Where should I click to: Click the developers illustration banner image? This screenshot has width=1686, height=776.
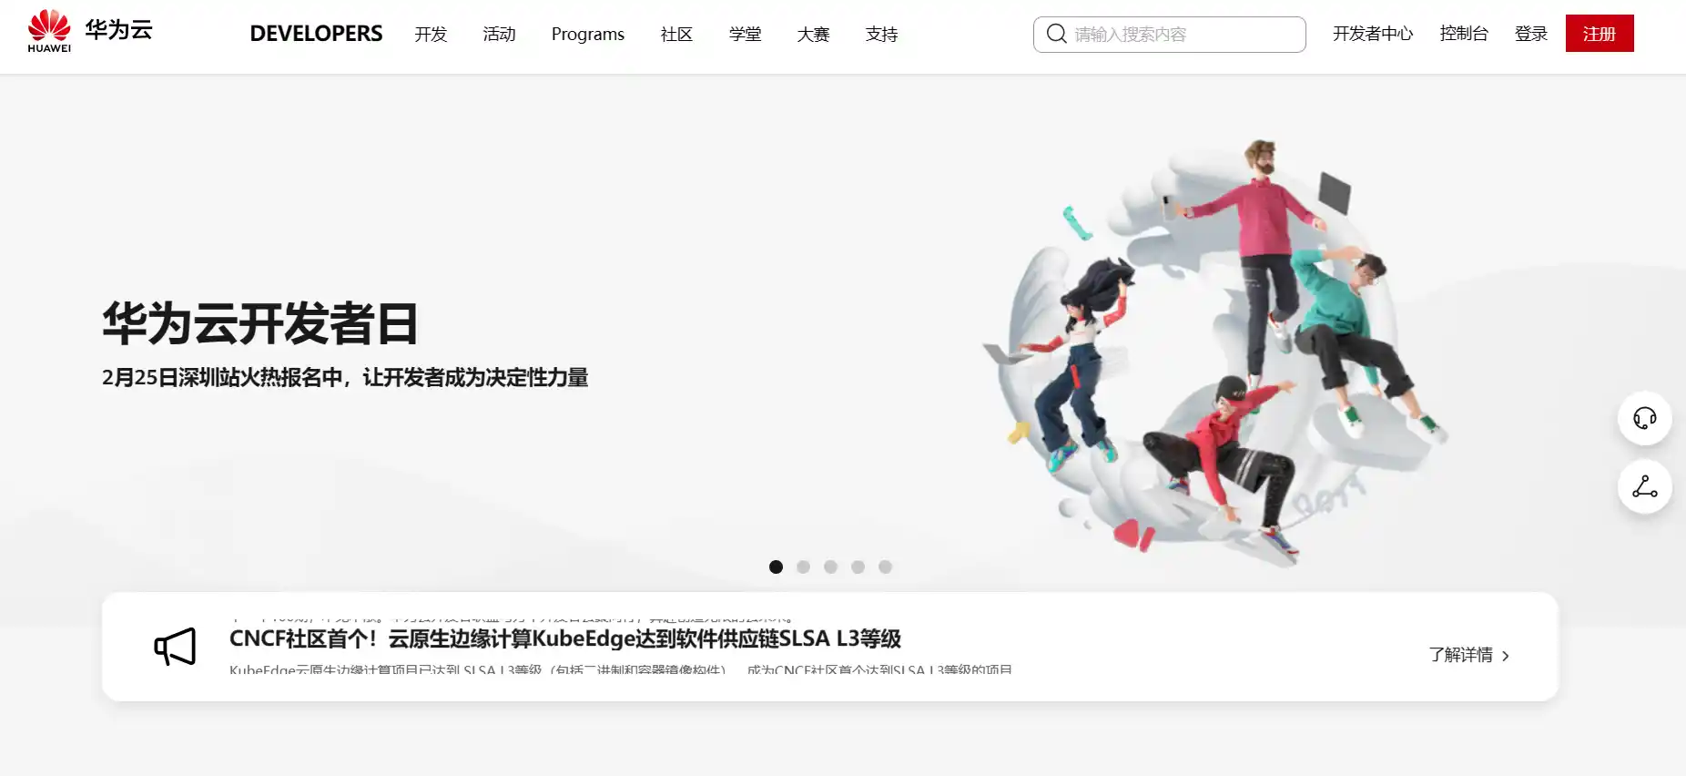pyautogui.click(x=1215, y=353)
